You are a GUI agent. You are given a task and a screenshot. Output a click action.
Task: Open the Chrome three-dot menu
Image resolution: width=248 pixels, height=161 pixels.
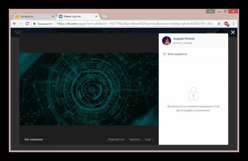[x=234, y=24]
